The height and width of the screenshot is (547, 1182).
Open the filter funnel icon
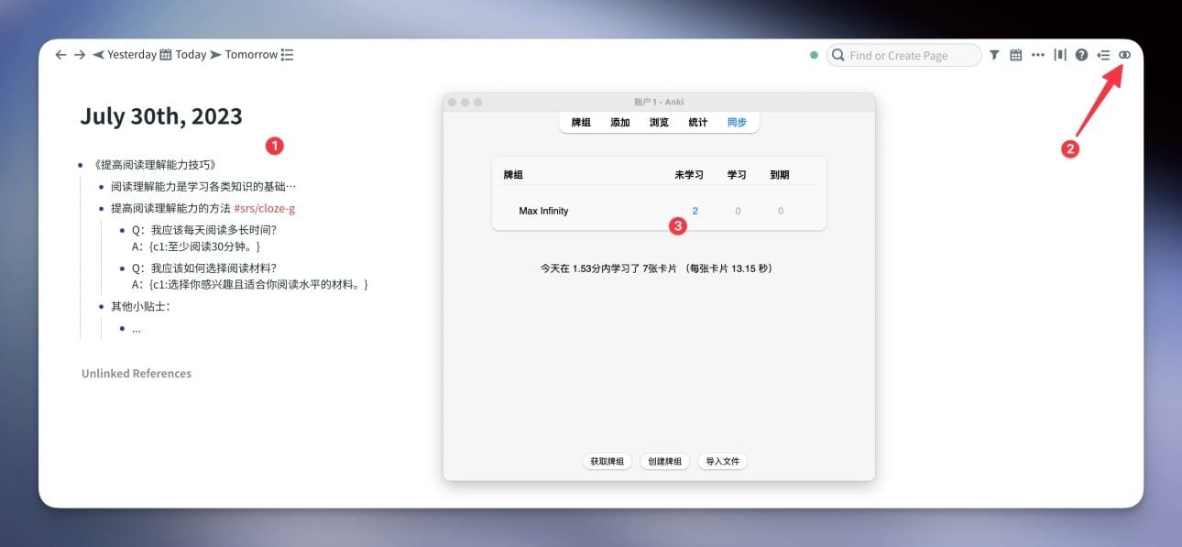(994, 55)
